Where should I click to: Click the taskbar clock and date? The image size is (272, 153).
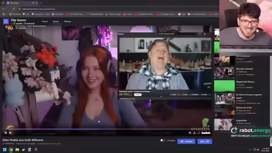click(266, 150)
